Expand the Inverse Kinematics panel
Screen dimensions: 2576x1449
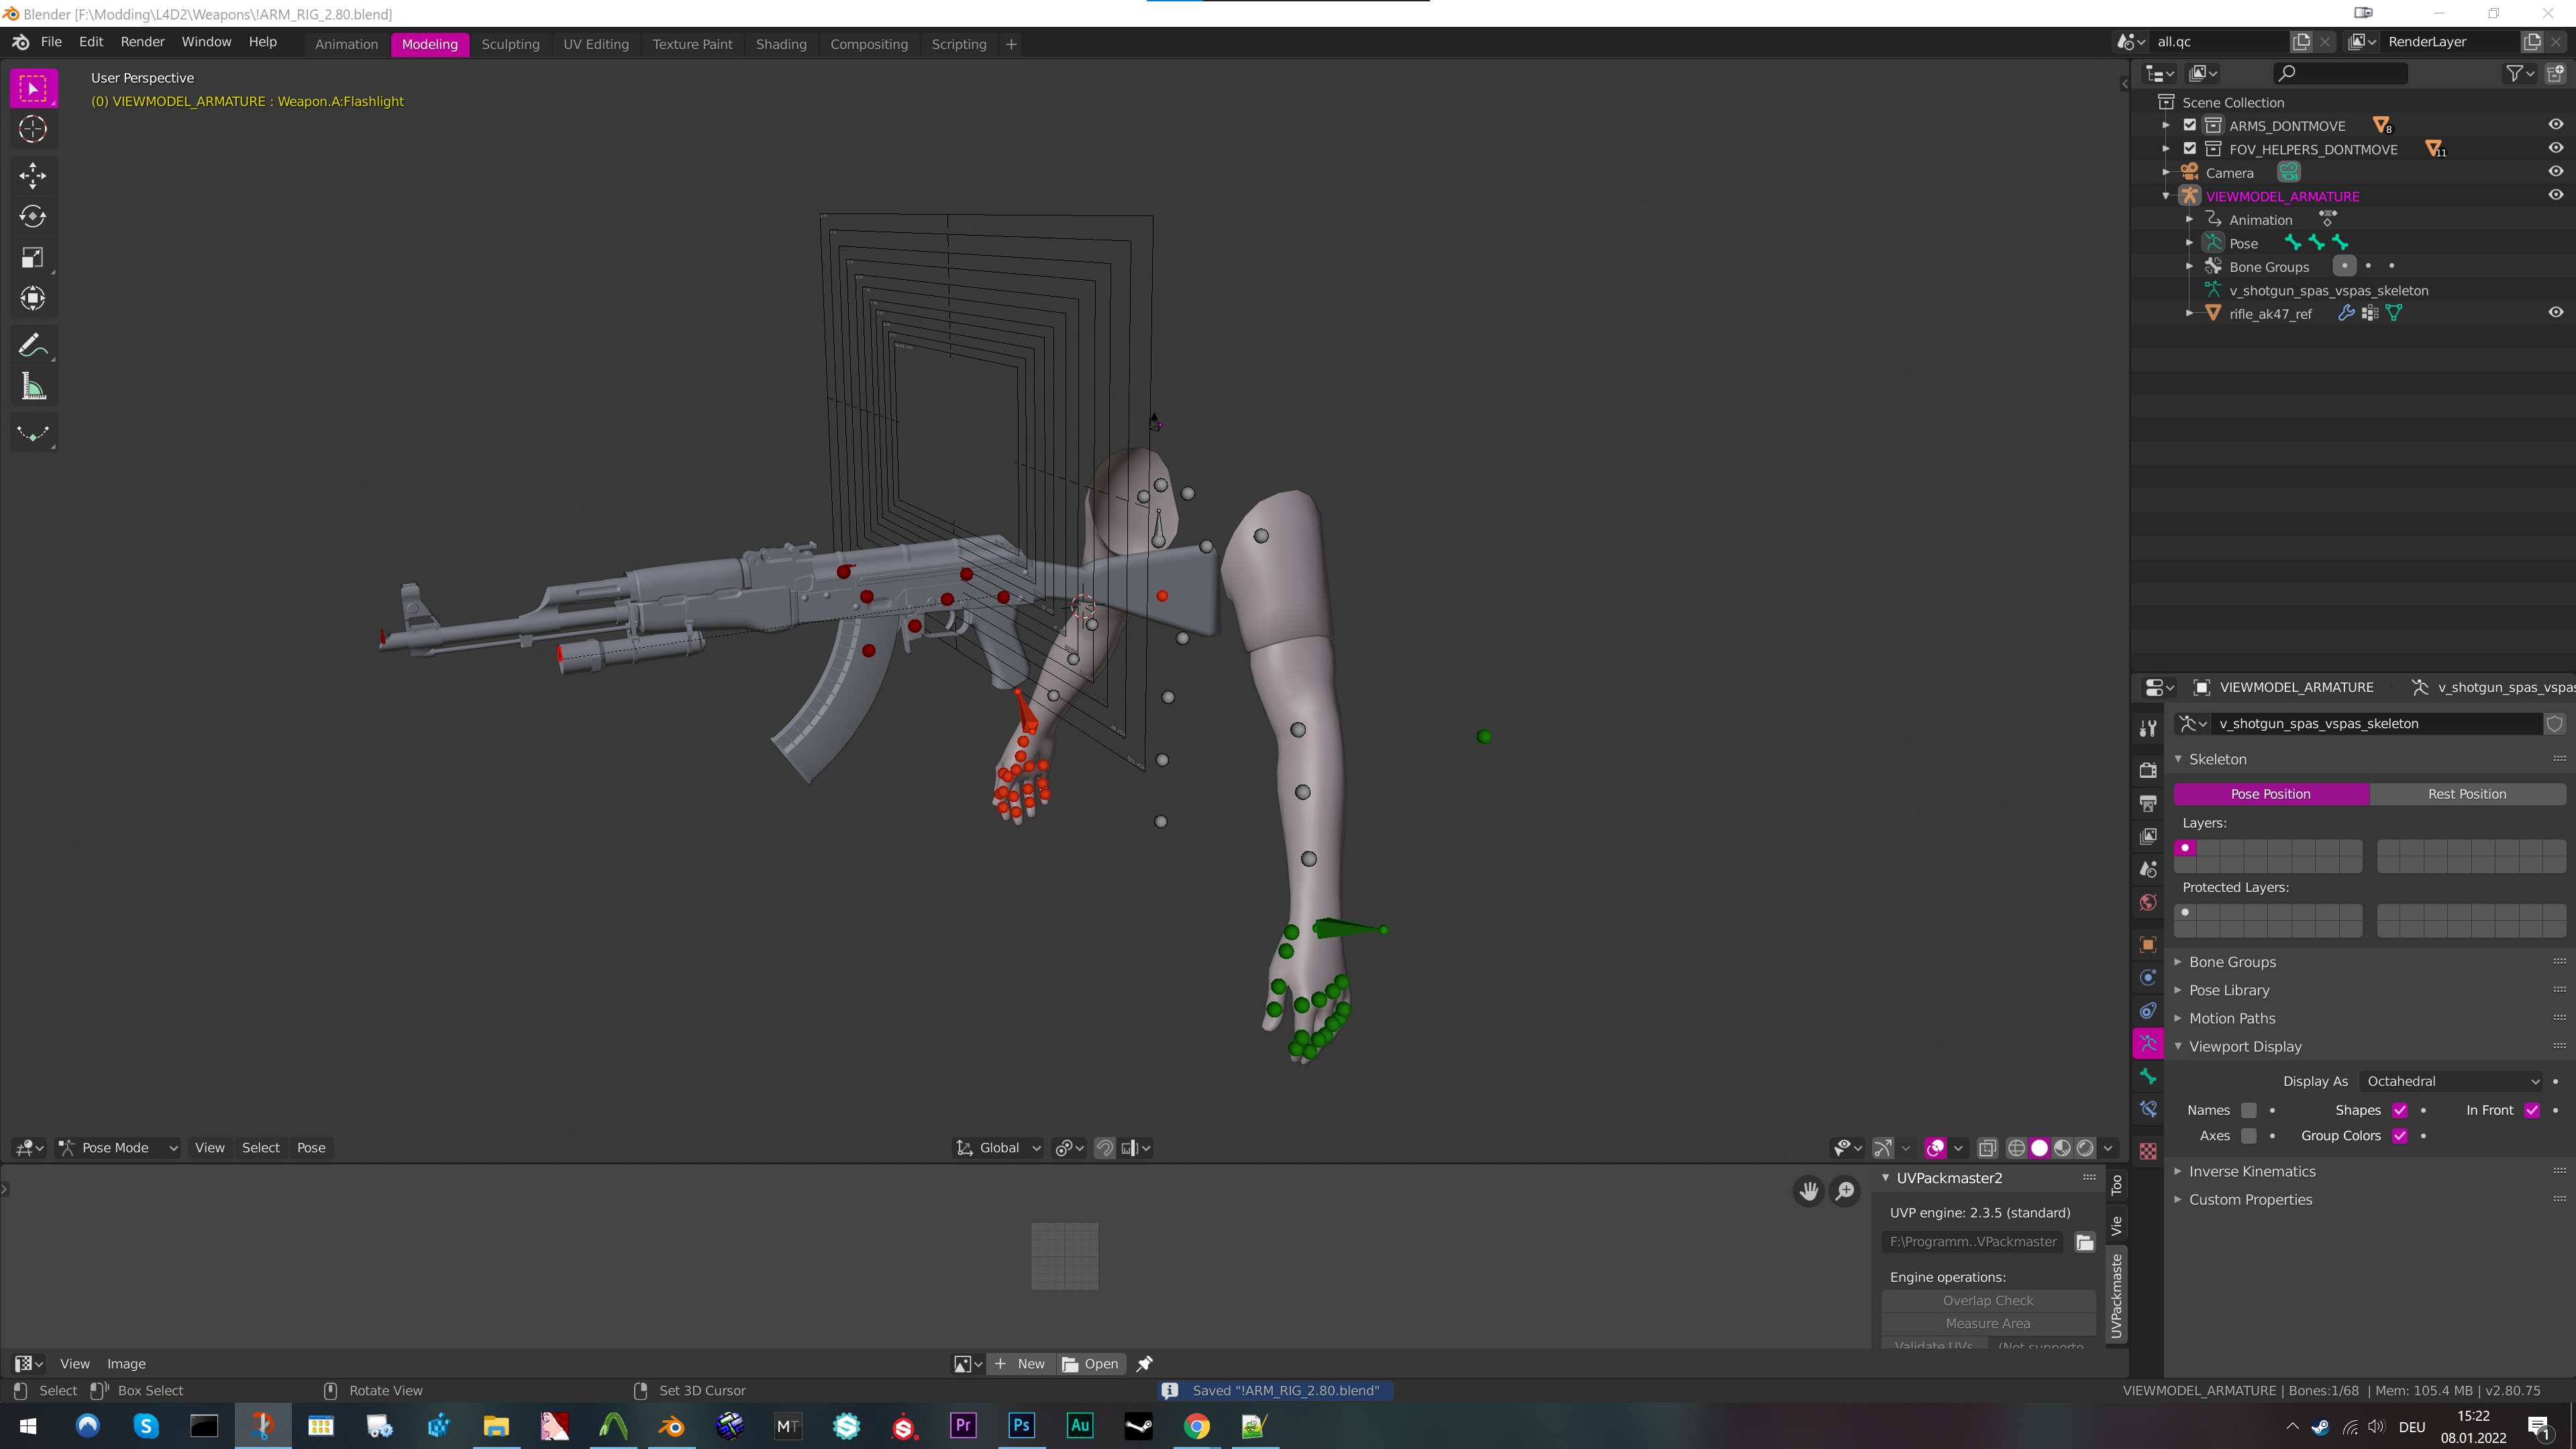[2252, 1171]
